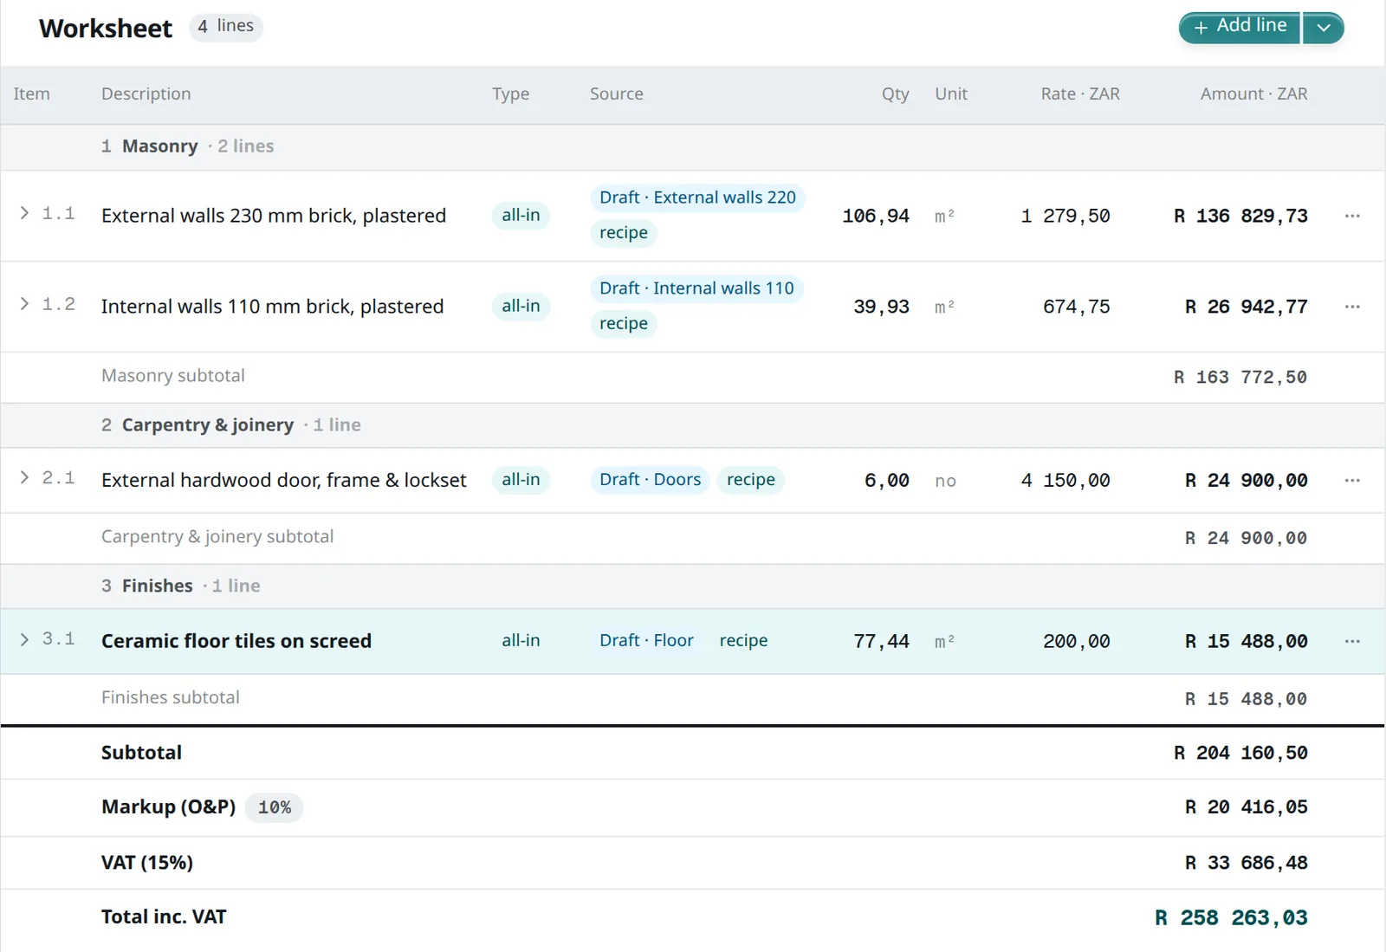1386x952 pixels.
Task: Click the Add line button
Action: point(1240,28)
